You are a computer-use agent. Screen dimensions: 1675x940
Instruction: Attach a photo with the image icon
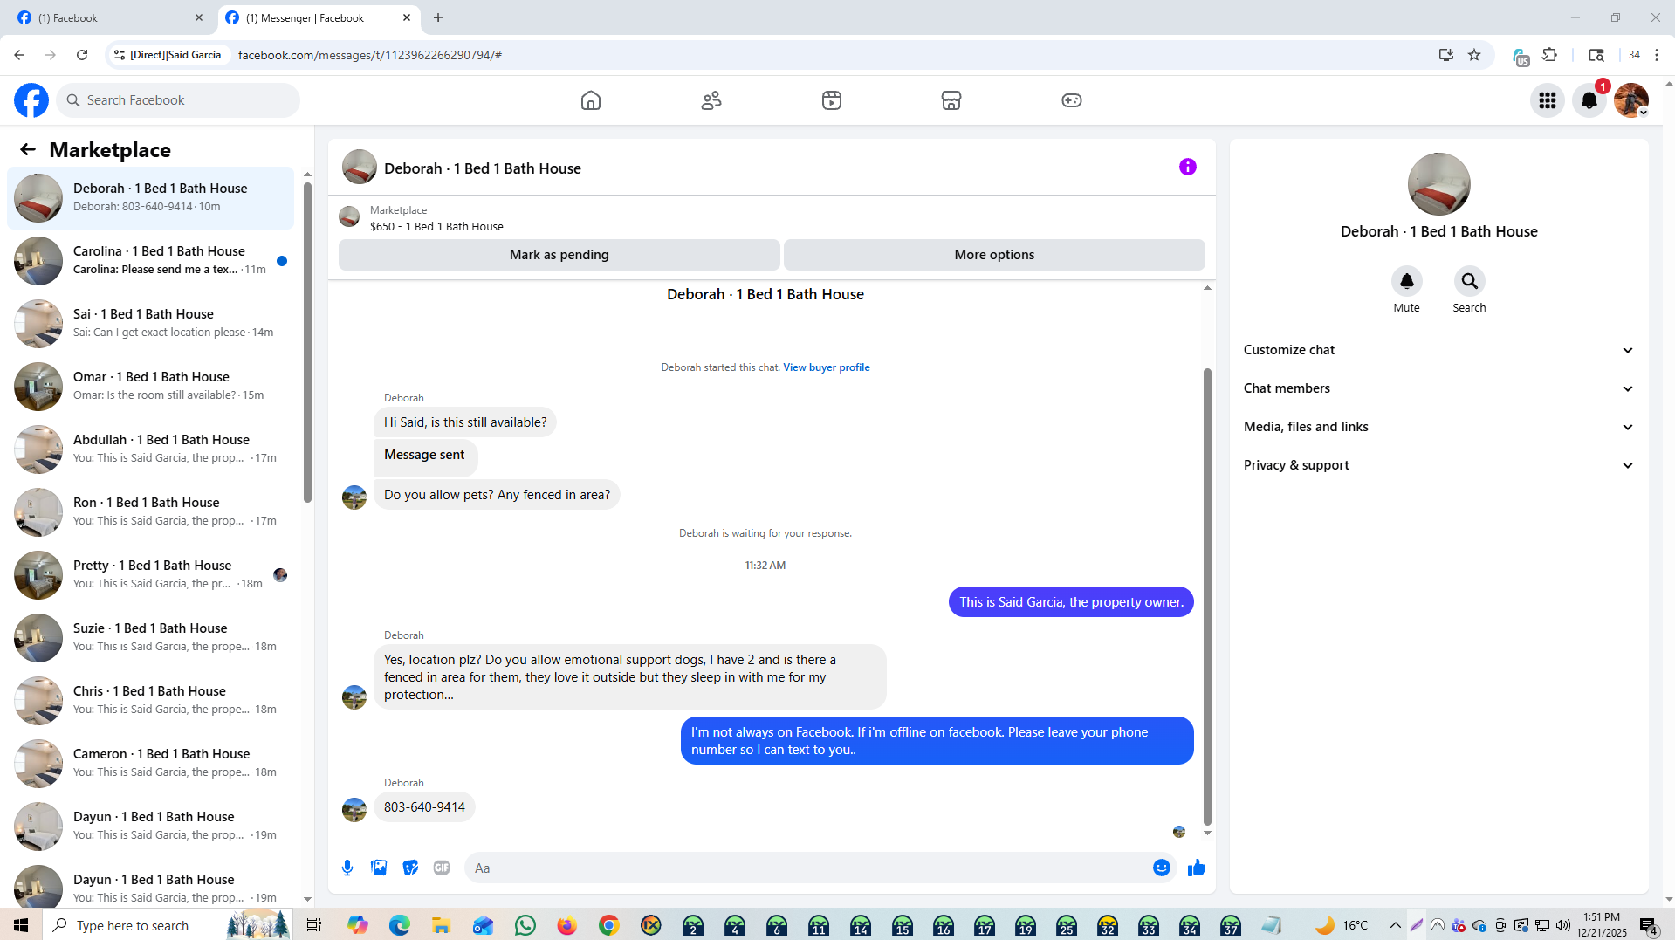pyautogui.click(x=379, y=868)
